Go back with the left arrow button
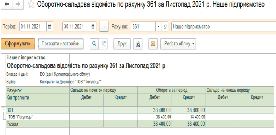The height and width of the screenshot is (135, 276). click(7, 5)
